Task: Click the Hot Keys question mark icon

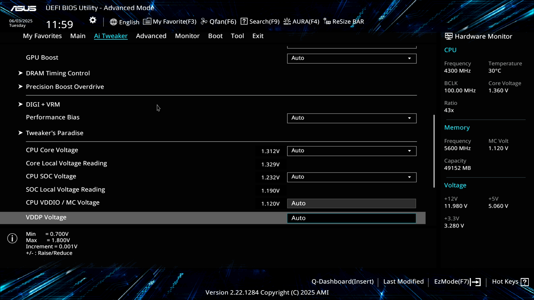Action: tap(525, 282)
